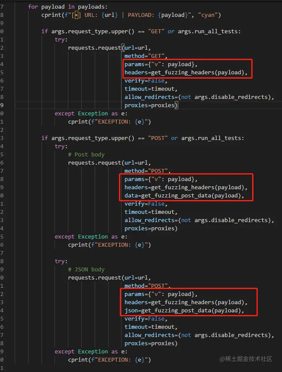The width and height of the screenshot is (282, 372).
Task: Click requests.request(url=url, under the "# Post body" comment
Action: (109, 163)
